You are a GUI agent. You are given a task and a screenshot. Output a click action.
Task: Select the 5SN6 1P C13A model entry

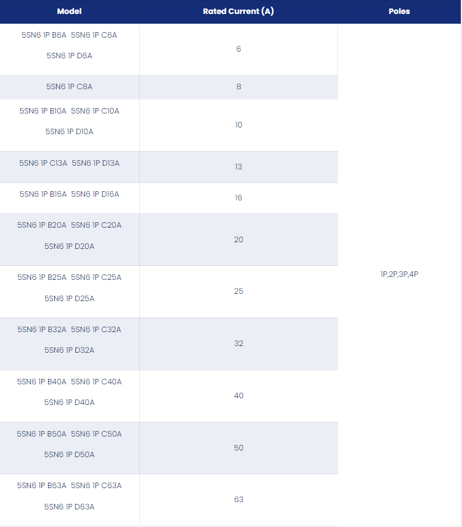(x=43, y=163)
